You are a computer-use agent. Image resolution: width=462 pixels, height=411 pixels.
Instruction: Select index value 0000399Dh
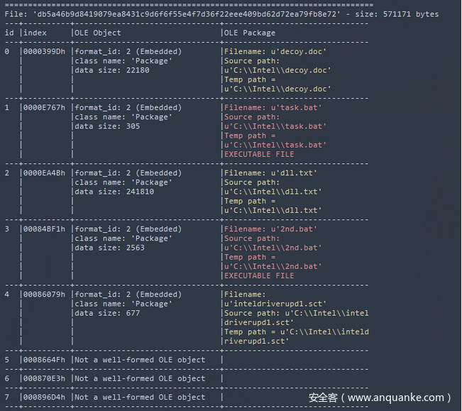coord(44,52)
